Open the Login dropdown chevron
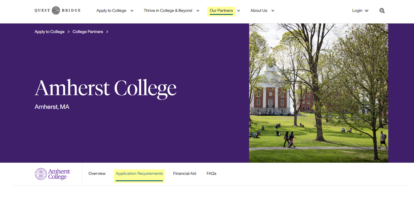This screenshot has width=414, height=197. (367, 11)
